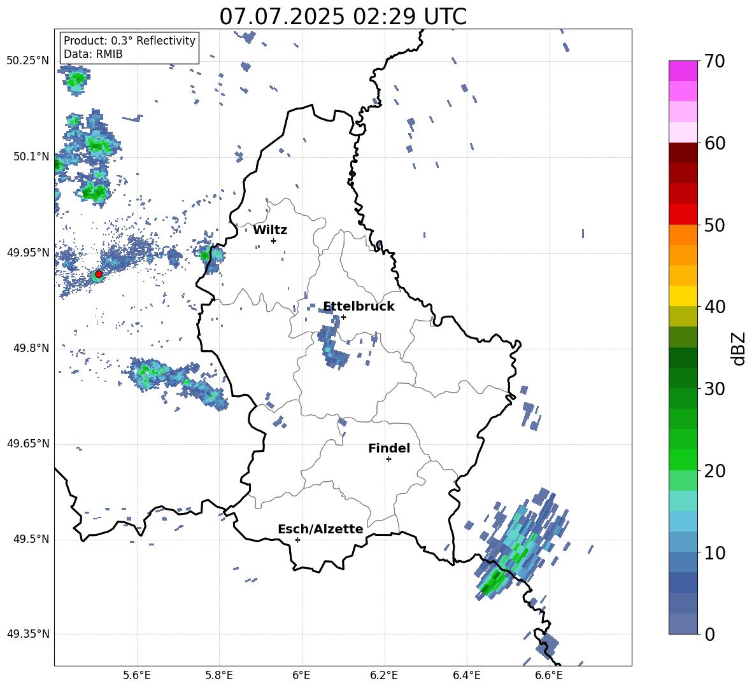This screenshot has width=754, height=688.
Task: Click the yellow 40 dBZ swatch
Action: tap(683, 296)
